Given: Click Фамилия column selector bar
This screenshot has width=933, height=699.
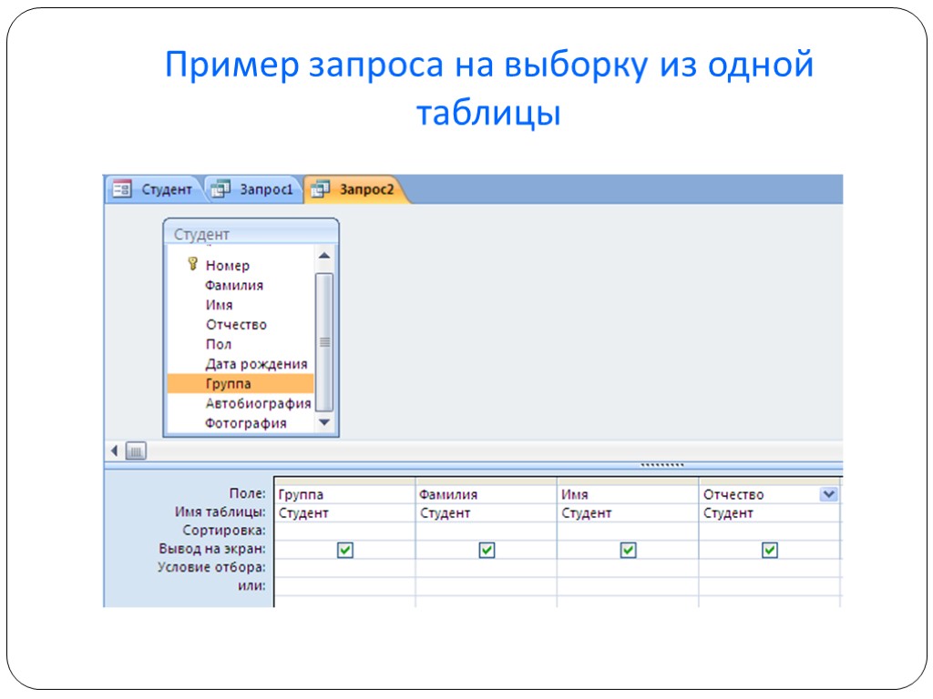Looking at the screenshot, I should point(487,481).
